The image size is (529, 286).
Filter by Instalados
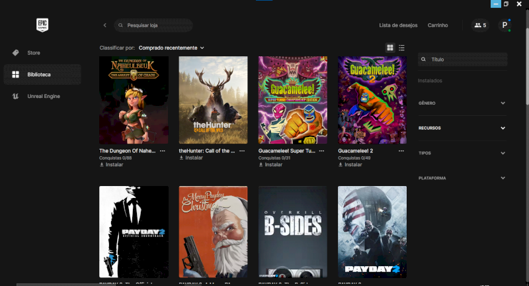pos(430,81)
